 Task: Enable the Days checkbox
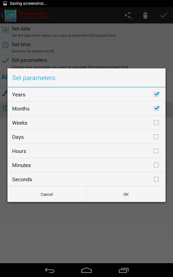[x=156, y=137]
